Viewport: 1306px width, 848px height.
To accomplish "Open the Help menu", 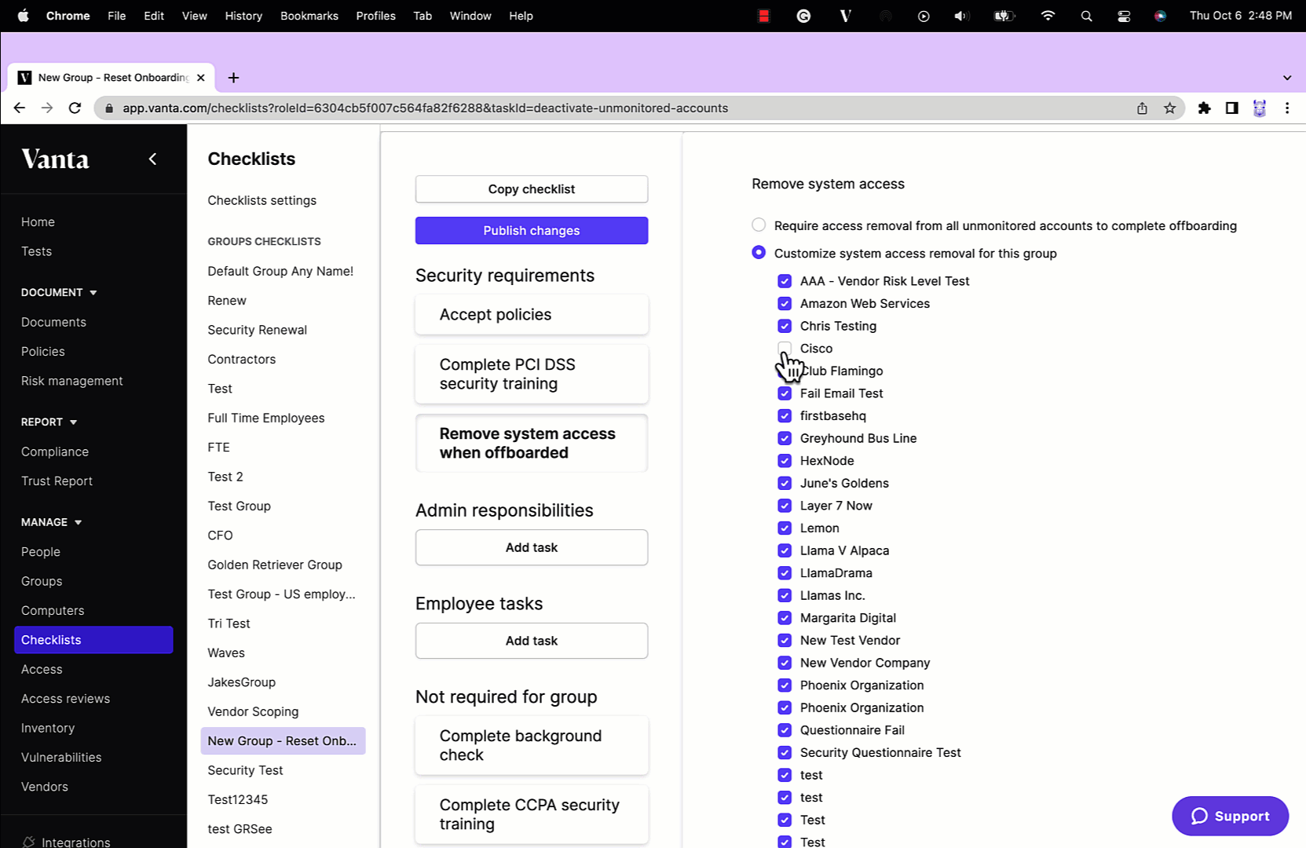I will point(521,16).
